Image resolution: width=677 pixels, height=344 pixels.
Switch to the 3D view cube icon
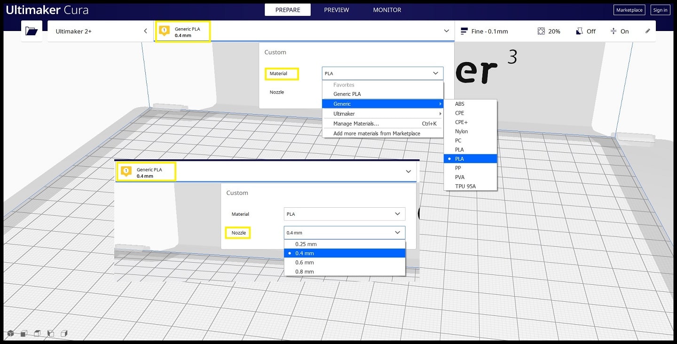(10, 334)
